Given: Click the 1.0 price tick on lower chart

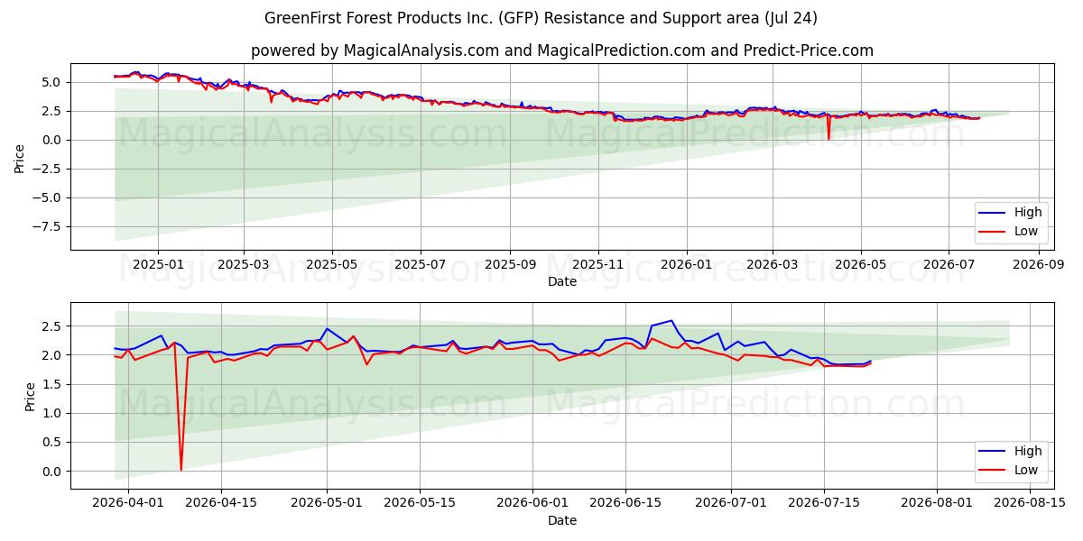Looking at the screenshot, I should pos(52,413).
